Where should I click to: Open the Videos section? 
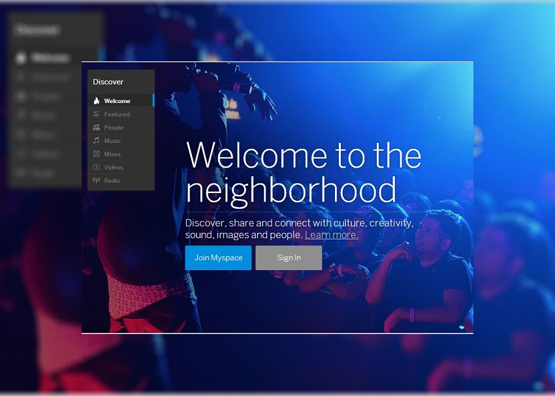[x=121, y=167]
